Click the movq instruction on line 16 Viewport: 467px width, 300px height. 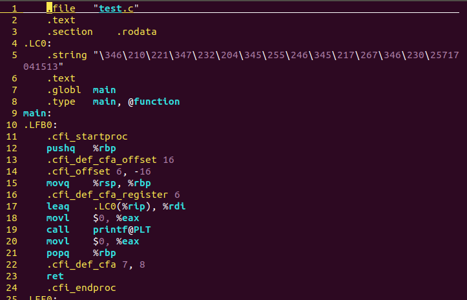[x=57, y=183]
